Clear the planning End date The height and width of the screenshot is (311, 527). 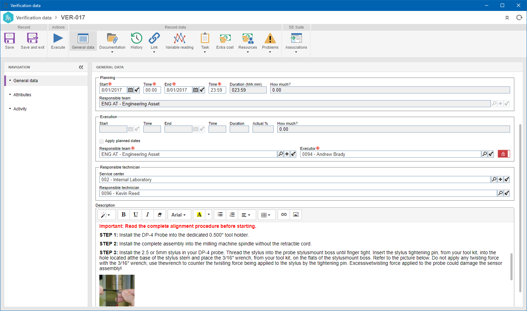click(x=202, y=90)
